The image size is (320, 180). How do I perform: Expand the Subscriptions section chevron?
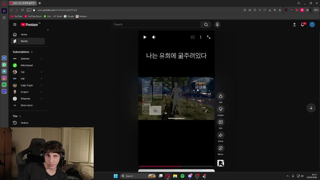tap(32, 52)
